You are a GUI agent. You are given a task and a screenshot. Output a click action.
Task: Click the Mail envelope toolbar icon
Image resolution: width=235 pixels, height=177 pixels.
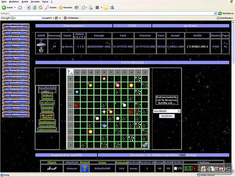tap(83, 7)
